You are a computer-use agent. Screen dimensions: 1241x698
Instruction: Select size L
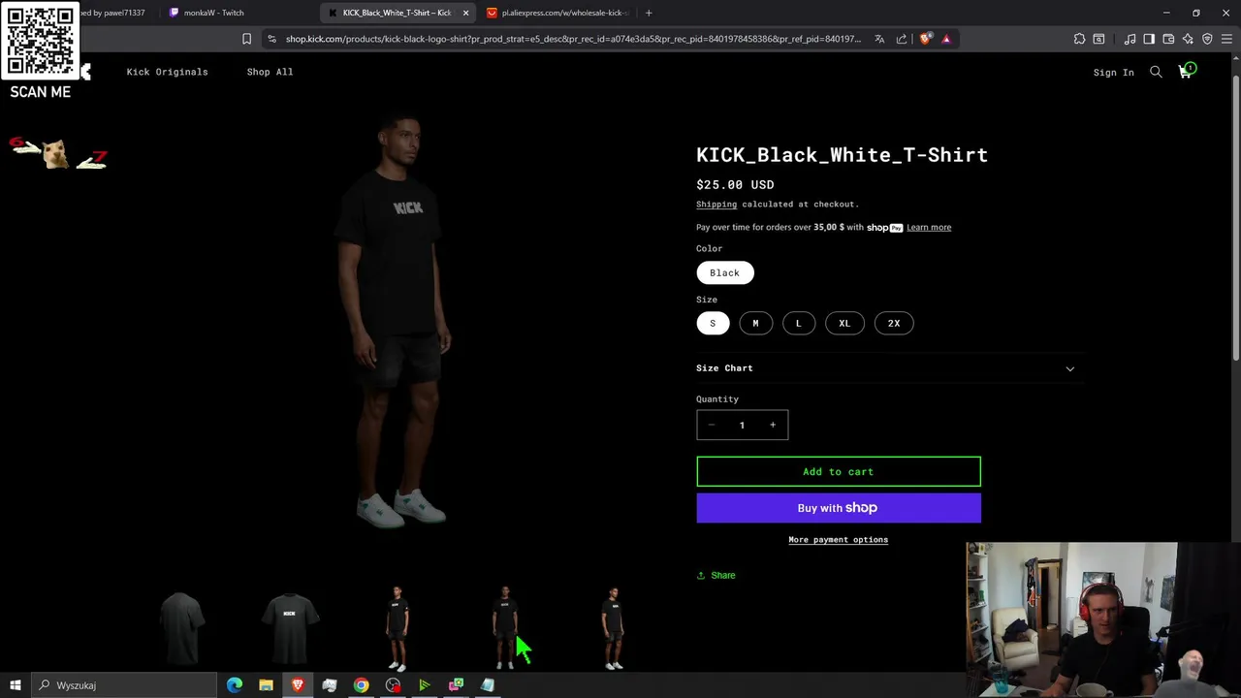point(799,323)
